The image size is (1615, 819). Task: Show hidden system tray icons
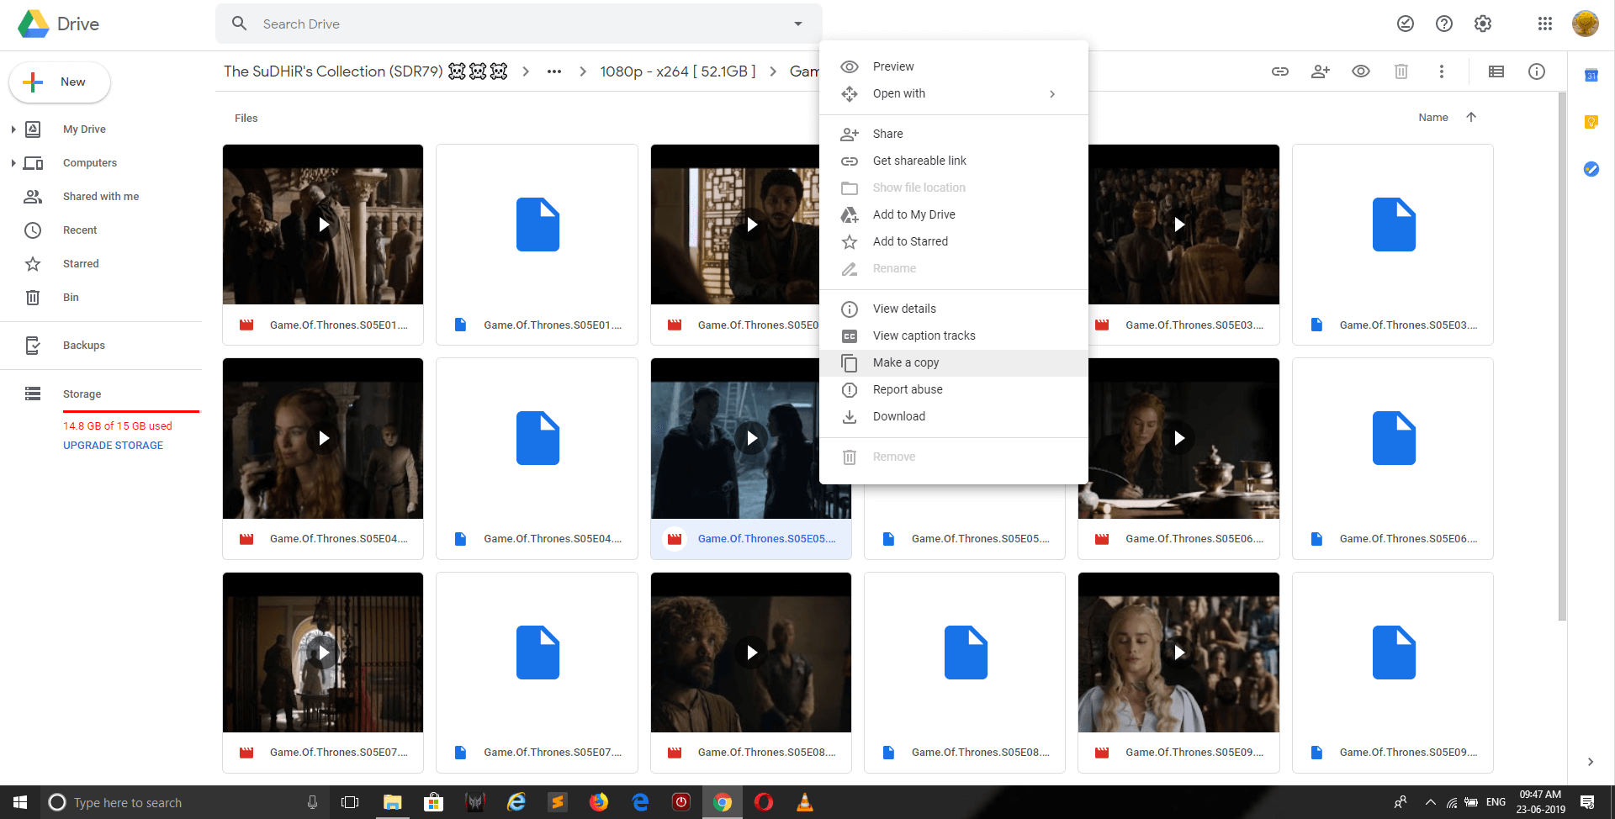coord(1430,802)
